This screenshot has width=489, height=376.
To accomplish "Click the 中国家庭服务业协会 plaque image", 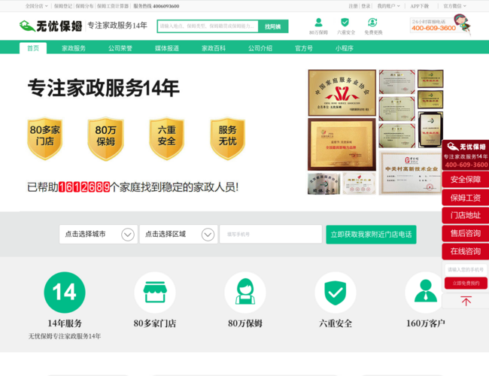I will point(342,92).
